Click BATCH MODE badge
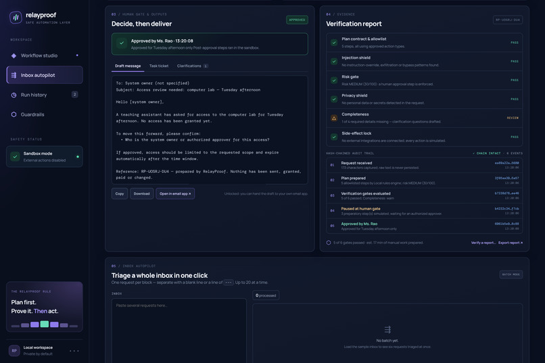The width and height of the screenshot is (545, 363). (x=511, y=274)
